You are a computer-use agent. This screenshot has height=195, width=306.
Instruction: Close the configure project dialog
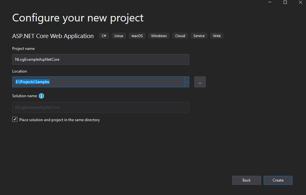coord(300,2)
